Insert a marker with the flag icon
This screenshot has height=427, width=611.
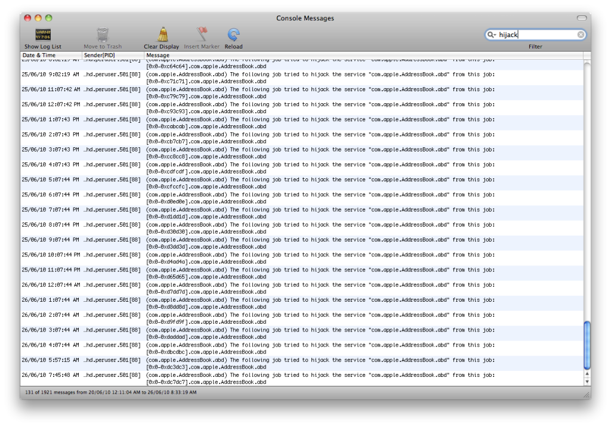(202, 34)
